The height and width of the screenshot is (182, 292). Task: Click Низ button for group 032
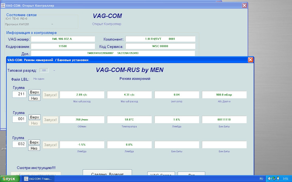tap(34, 148)
